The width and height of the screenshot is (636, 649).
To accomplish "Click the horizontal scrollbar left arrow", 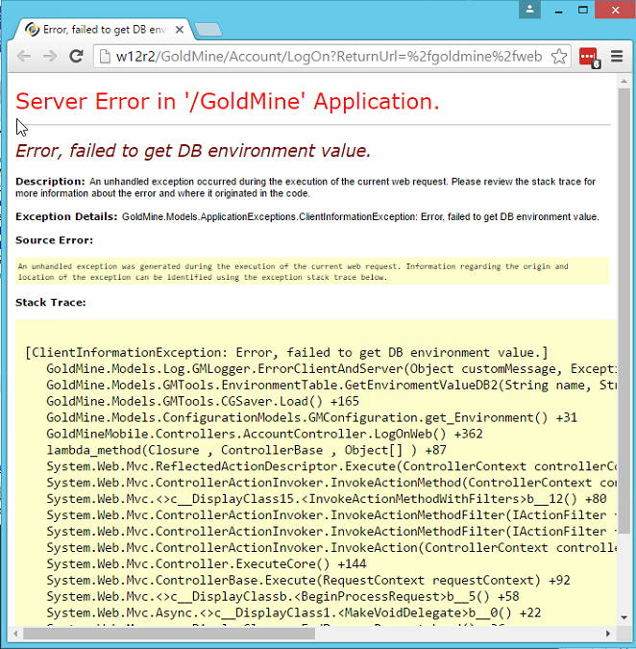I will point(12,633).
